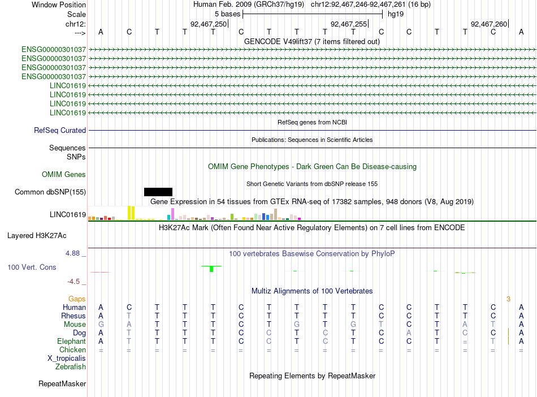
Task: Click the chr12: ruler label
Action: 75,24
